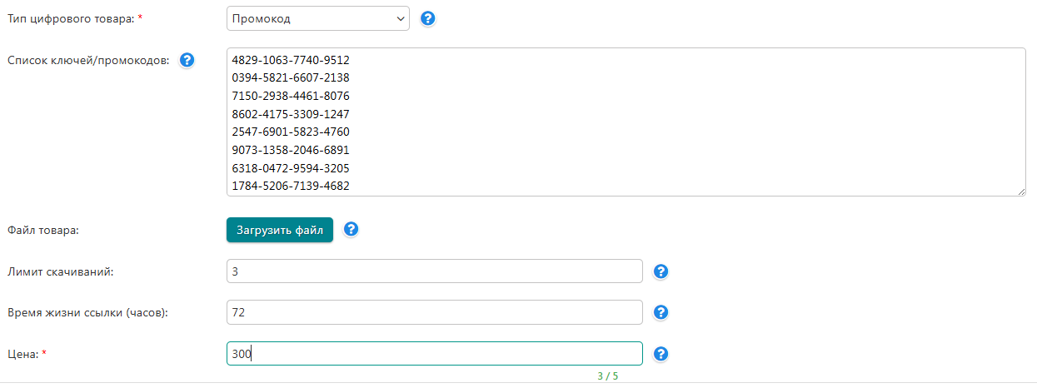The width and height of the screenshot is (1037, 388).
Task: Click into the Цена field showing 300
Action: (434, 354)
